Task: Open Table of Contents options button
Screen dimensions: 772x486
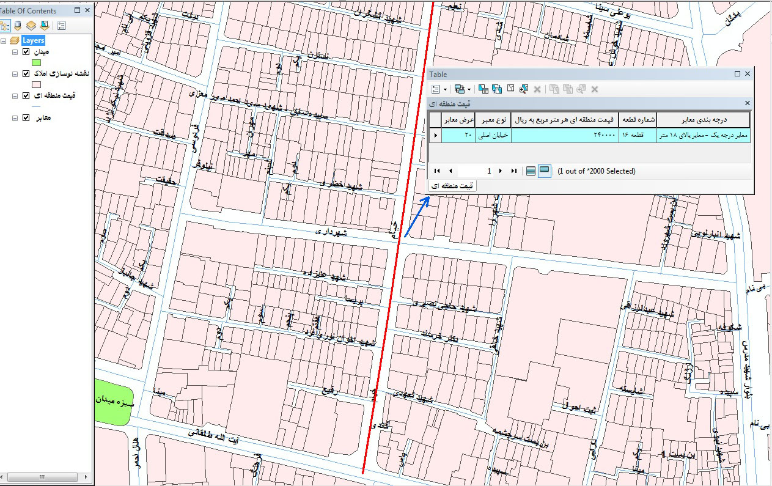Action: (61, 26)
